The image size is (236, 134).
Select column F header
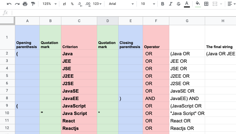[156, 21]
